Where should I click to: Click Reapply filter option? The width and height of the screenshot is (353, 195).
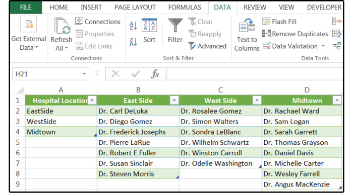205,34
